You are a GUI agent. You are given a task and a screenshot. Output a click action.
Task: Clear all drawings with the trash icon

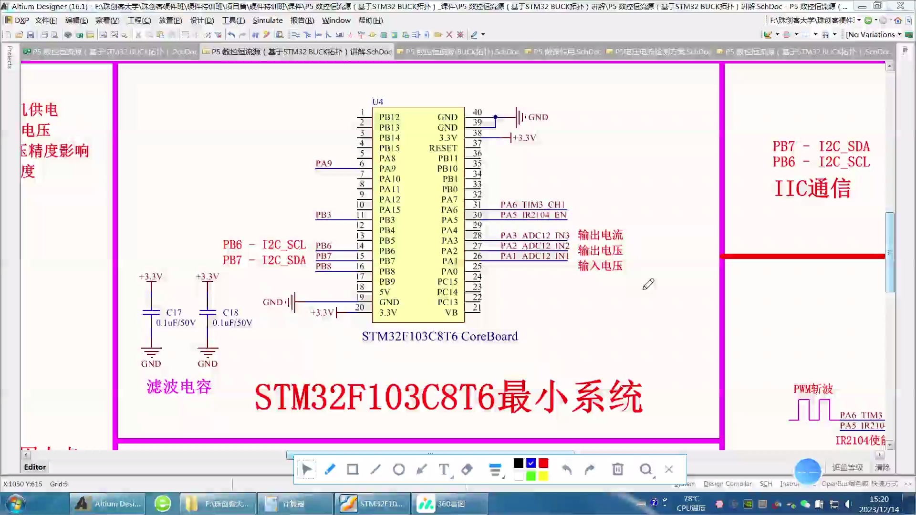(x=617, y=470)
